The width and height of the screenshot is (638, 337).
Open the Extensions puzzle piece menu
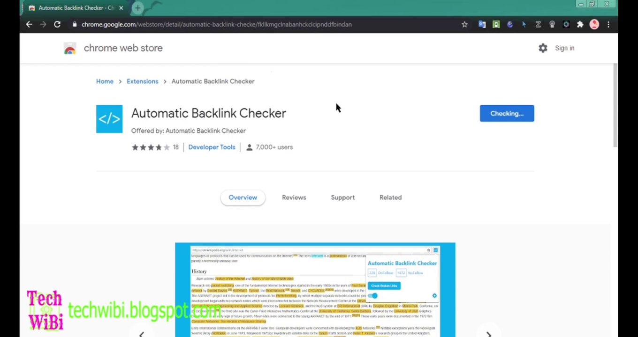(580, 24)
